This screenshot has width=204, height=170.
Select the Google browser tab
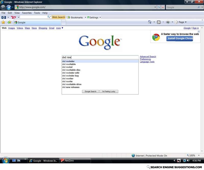point(37,22)
